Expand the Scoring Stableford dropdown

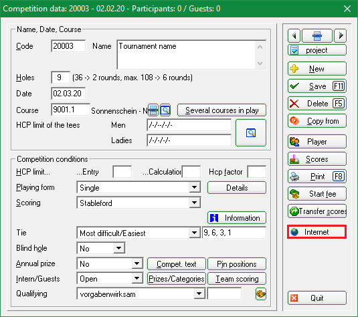(x=195, y=203)
